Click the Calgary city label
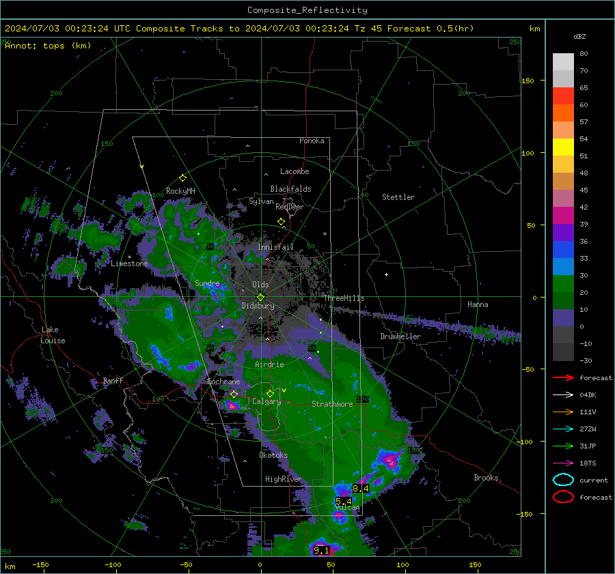 click(266, 401)
